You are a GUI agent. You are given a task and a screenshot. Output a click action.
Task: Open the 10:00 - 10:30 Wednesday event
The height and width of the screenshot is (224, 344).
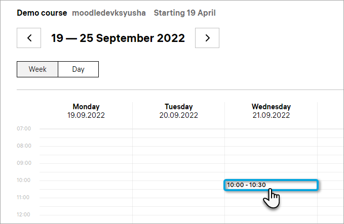271,185
